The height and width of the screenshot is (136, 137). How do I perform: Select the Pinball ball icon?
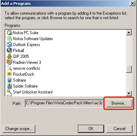pyautogui.click(x=9, y=50)
